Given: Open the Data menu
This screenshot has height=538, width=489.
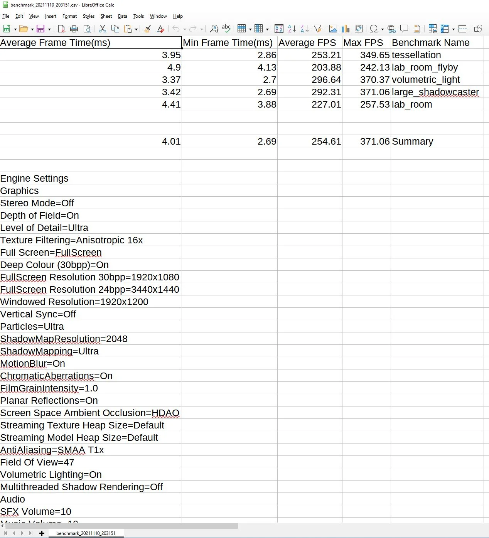Looking at the screenshot, I should (123, 16).
